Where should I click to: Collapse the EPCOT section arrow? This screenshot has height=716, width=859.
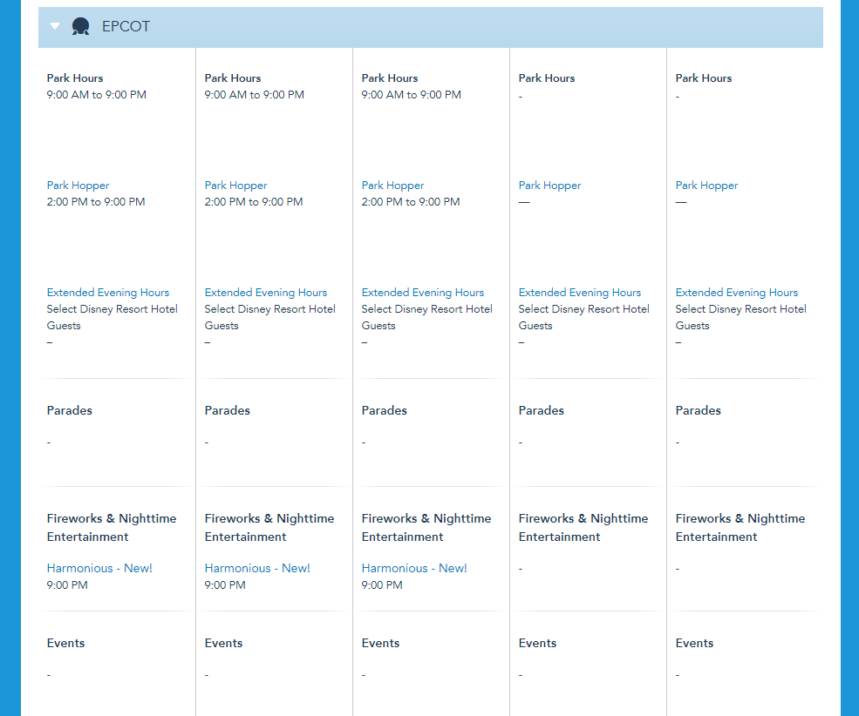pyautogui.click(x=55, y=26)
